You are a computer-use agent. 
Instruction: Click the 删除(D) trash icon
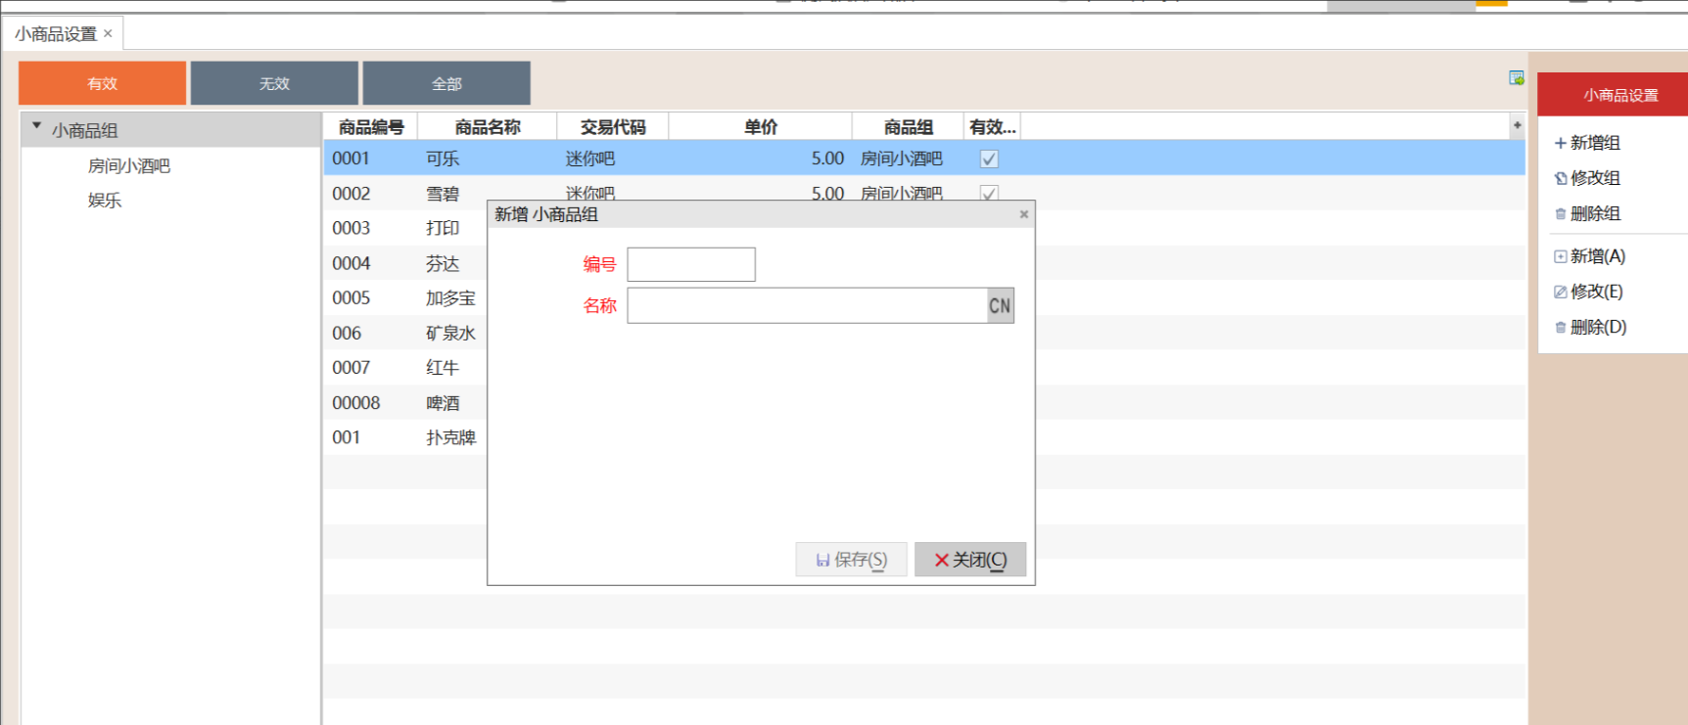[x=1561, y=327]
